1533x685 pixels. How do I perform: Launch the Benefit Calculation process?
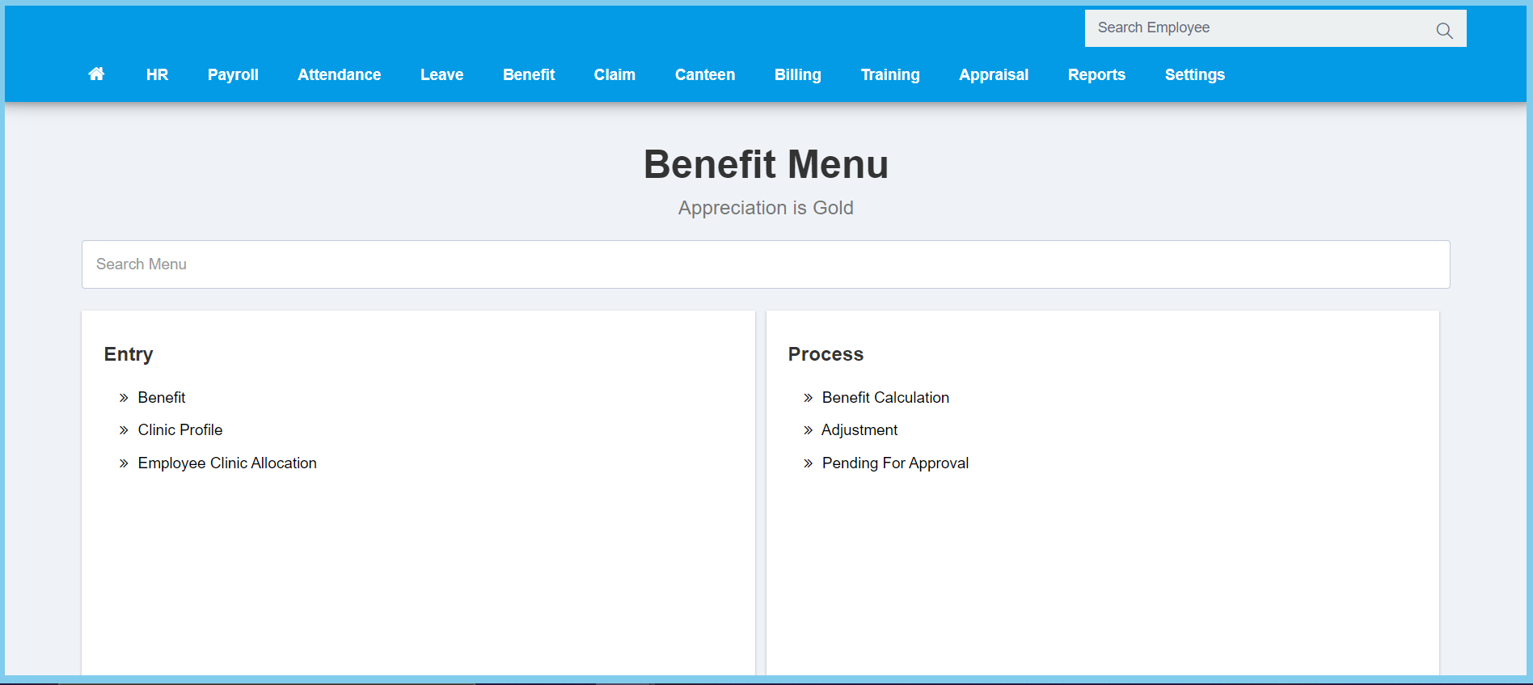point(885,398)
